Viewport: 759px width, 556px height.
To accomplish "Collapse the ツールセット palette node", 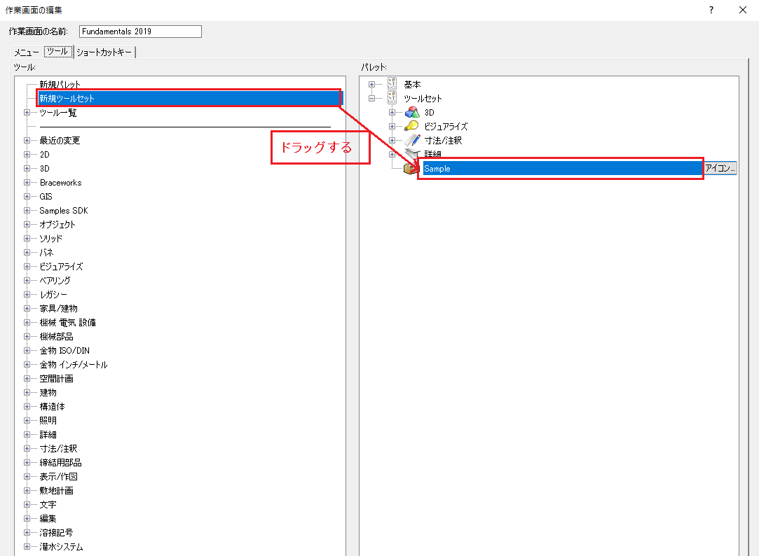I will click(x=372, y=98).
